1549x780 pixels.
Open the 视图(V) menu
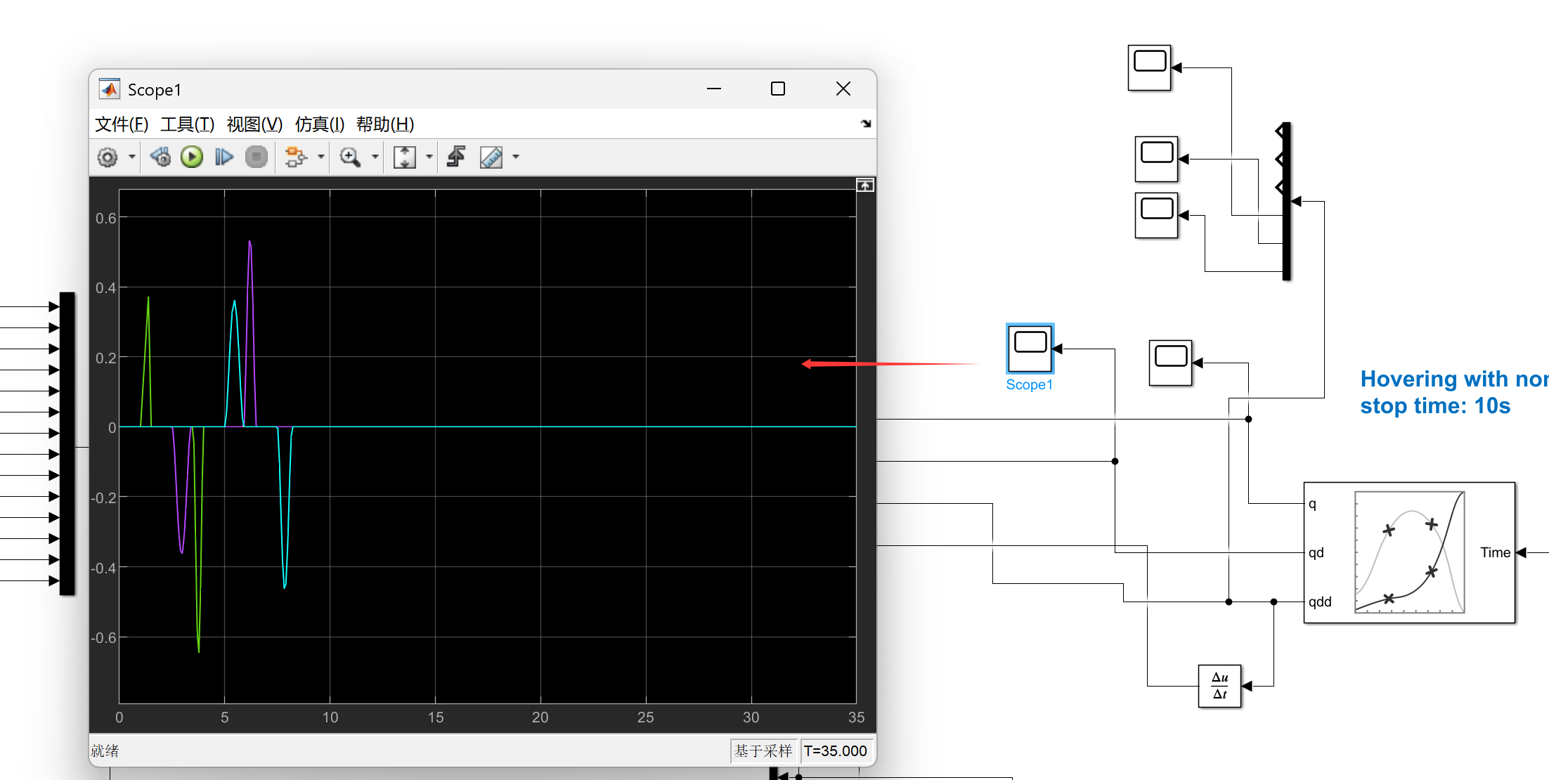click(254, 124)
